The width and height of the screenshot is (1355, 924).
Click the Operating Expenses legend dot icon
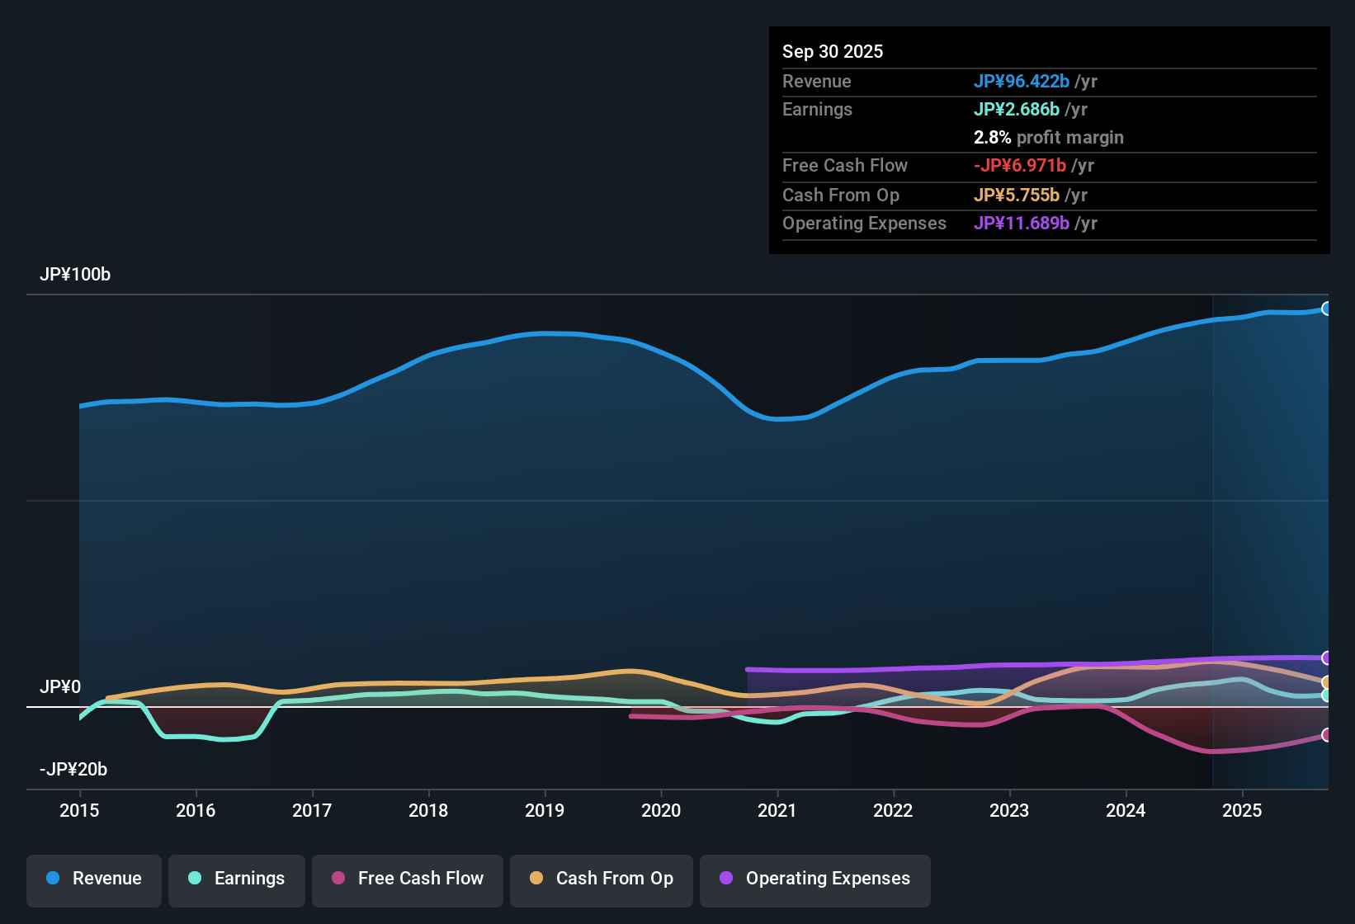[725, 879]
